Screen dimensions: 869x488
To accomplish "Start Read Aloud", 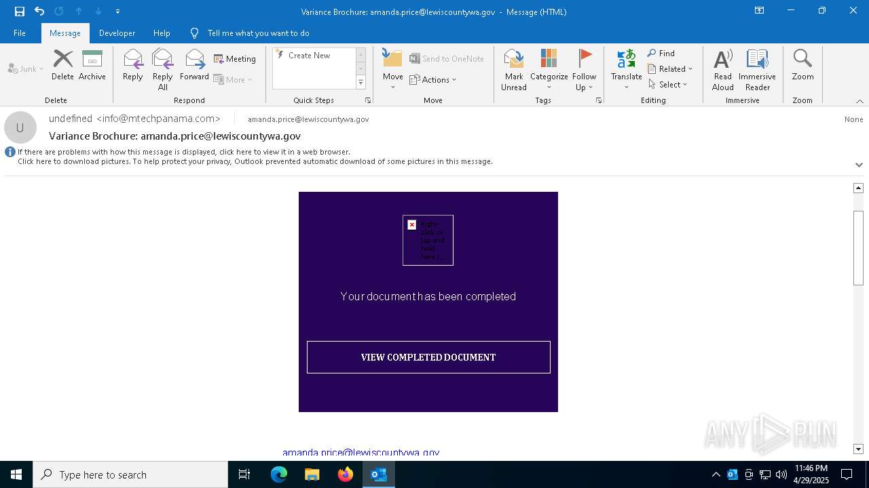I will (x=723, y=70).
